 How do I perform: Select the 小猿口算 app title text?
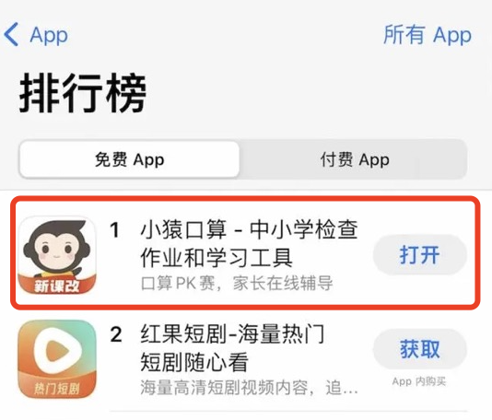249,244
